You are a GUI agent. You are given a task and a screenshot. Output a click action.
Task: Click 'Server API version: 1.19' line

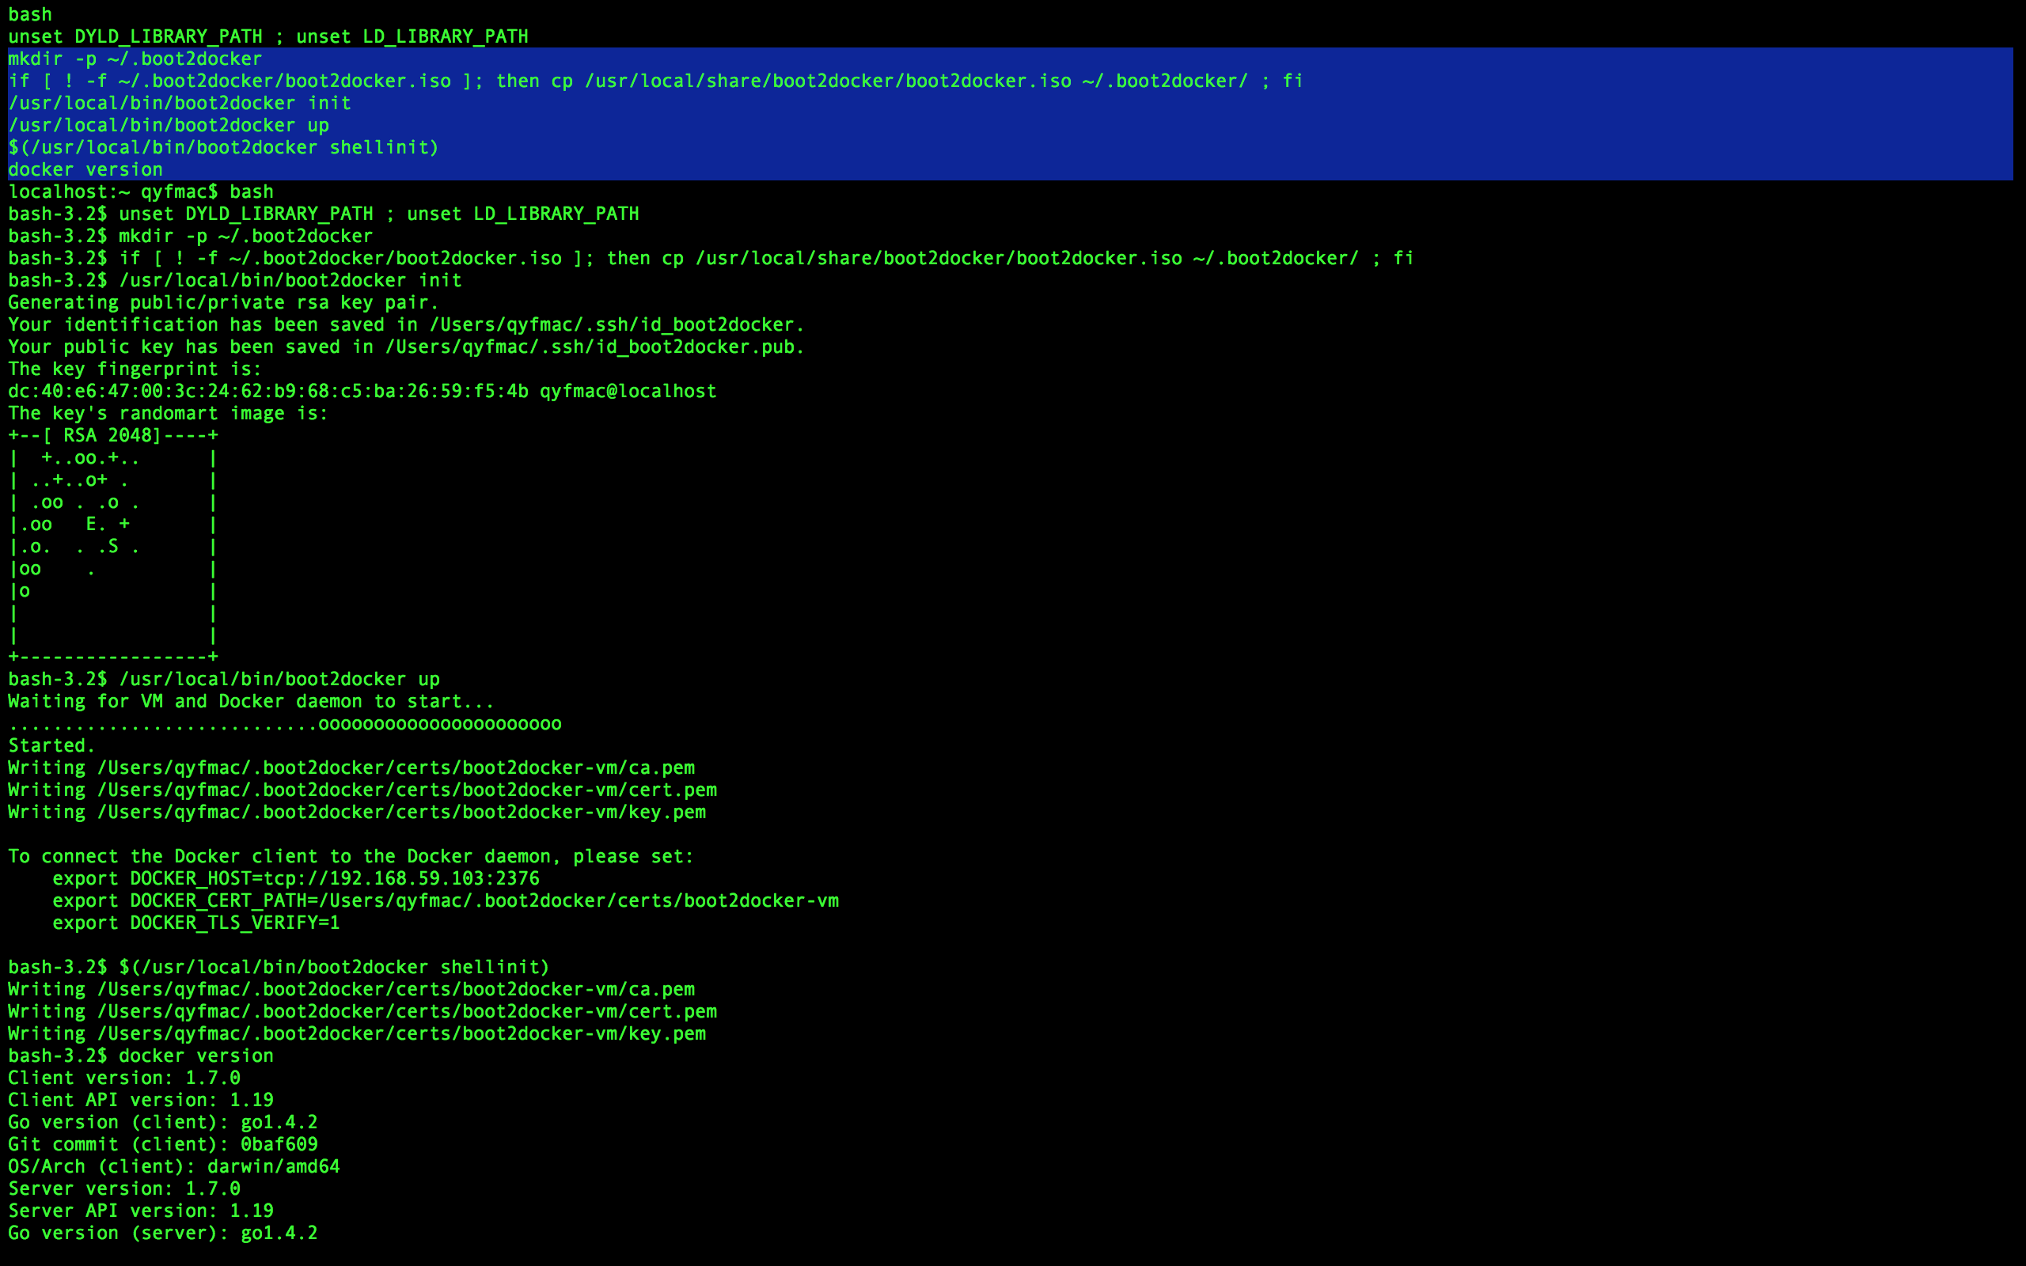click(x=141, y=1211)
